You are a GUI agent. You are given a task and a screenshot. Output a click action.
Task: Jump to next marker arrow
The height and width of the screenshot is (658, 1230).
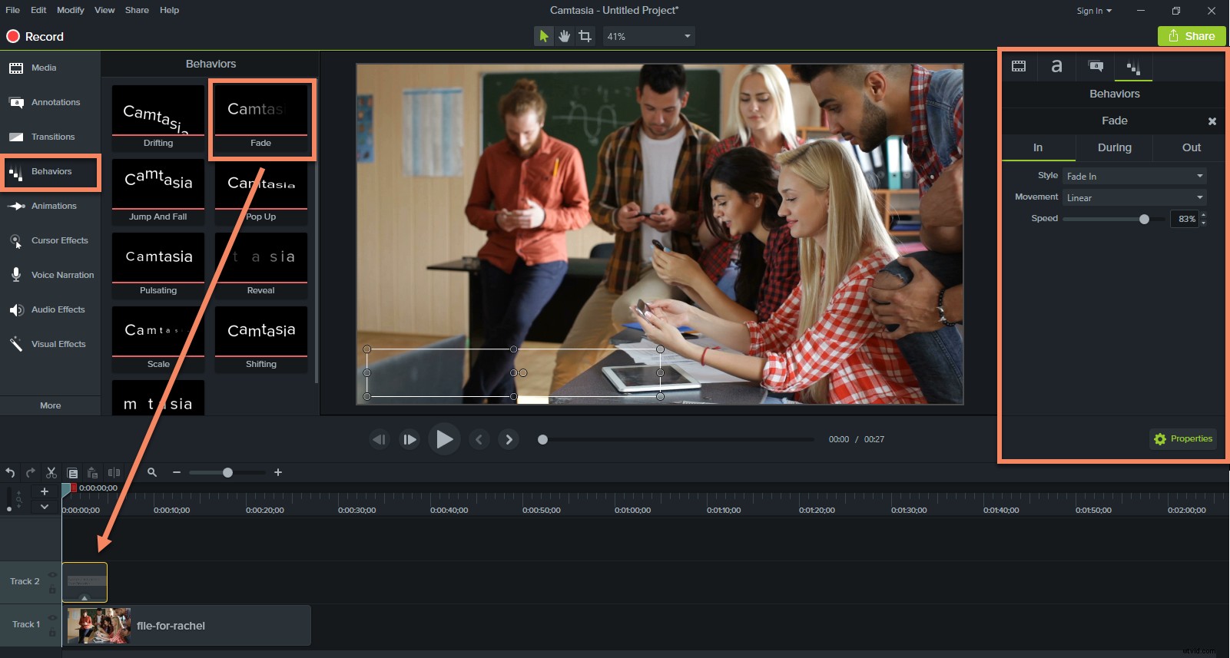pos(509,439)
